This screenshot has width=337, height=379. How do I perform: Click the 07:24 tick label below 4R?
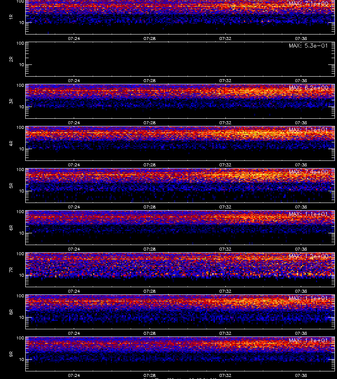coord(74,165)
